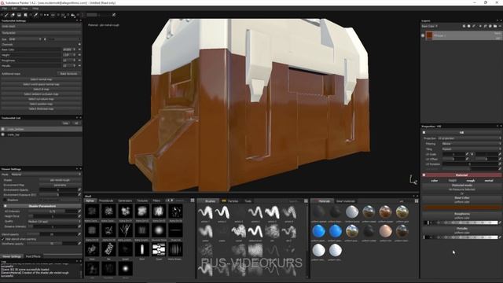Screen dimensions: 503x283
Task: Click Select normal map button
Action: (x=41, y=79)
